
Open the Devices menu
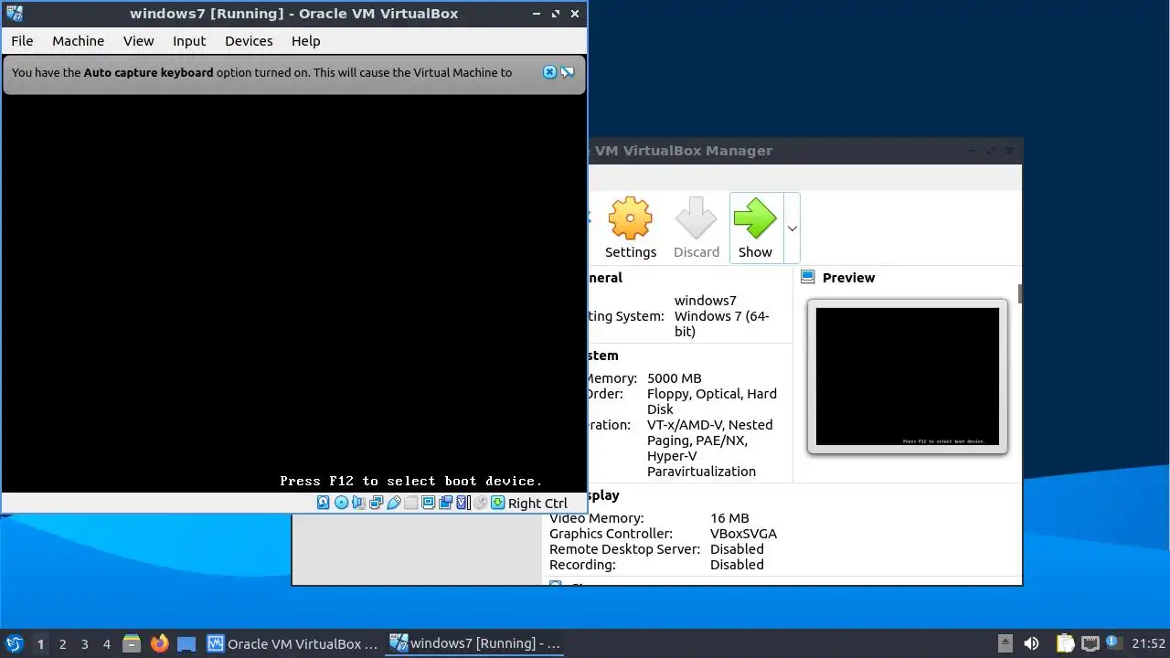[x=249, y=41]
